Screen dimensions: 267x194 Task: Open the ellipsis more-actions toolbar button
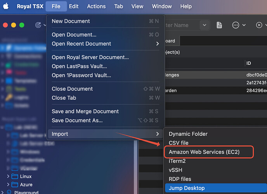(x=236, y=25)
